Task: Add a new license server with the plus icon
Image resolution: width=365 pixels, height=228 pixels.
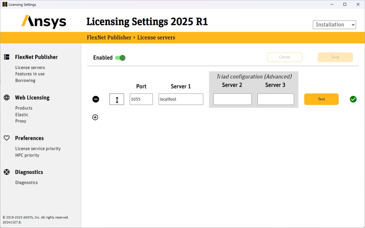Action: click(95, 117)
